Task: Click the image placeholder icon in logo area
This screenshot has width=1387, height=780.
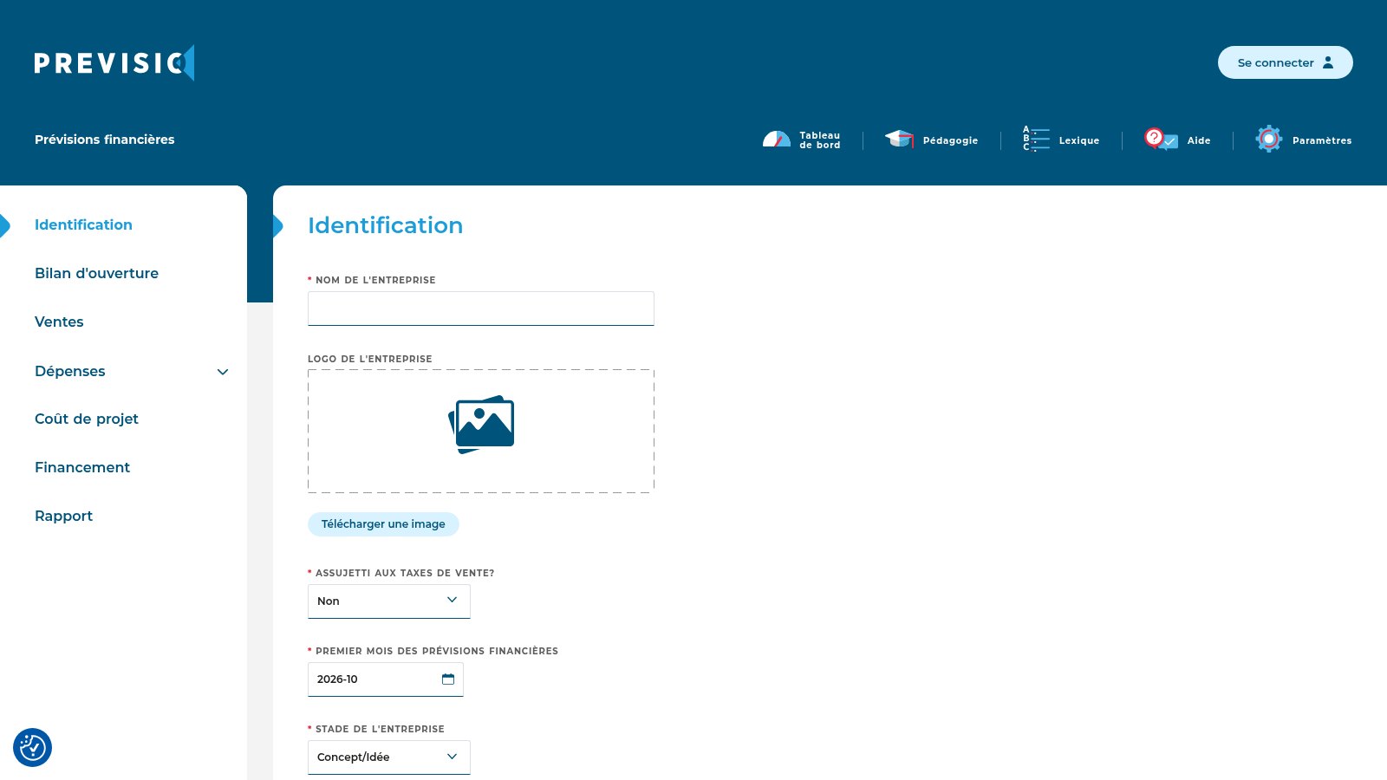Action: [x=481, y=425]
